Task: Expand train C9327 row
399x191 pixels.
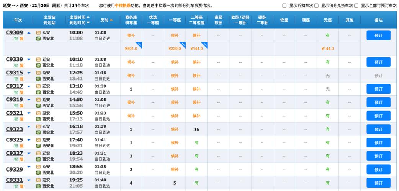Action: tap(29, 154)
